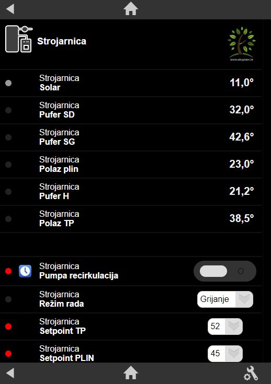Click the Pufer H temperature value 21,2°

coord(242,191)
